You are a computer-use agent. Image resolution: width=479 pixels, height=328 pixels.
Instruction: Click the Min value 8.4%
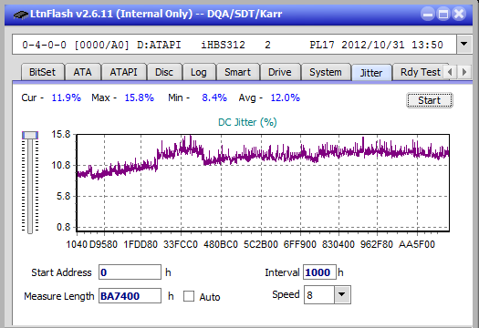click(214, 97)
